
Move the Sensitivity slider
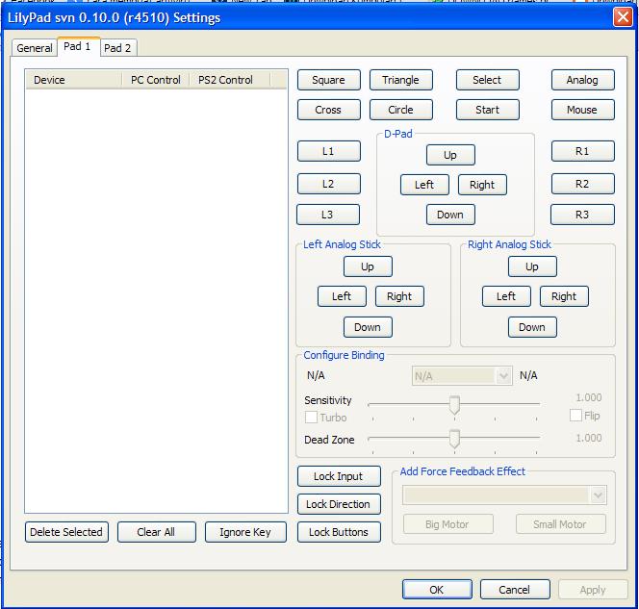point(454,404)
